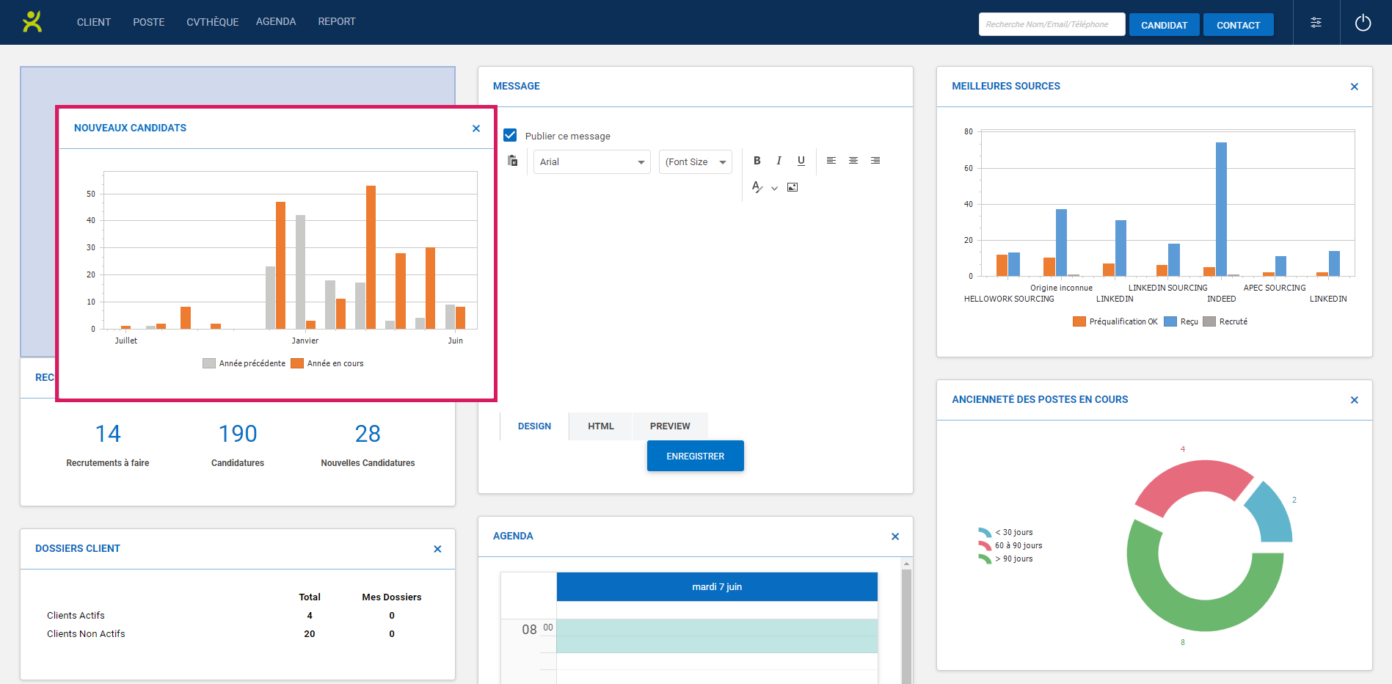Click the green app logo
The height and width of the screenshot is (684, 1392).
(x=32, y=22)
